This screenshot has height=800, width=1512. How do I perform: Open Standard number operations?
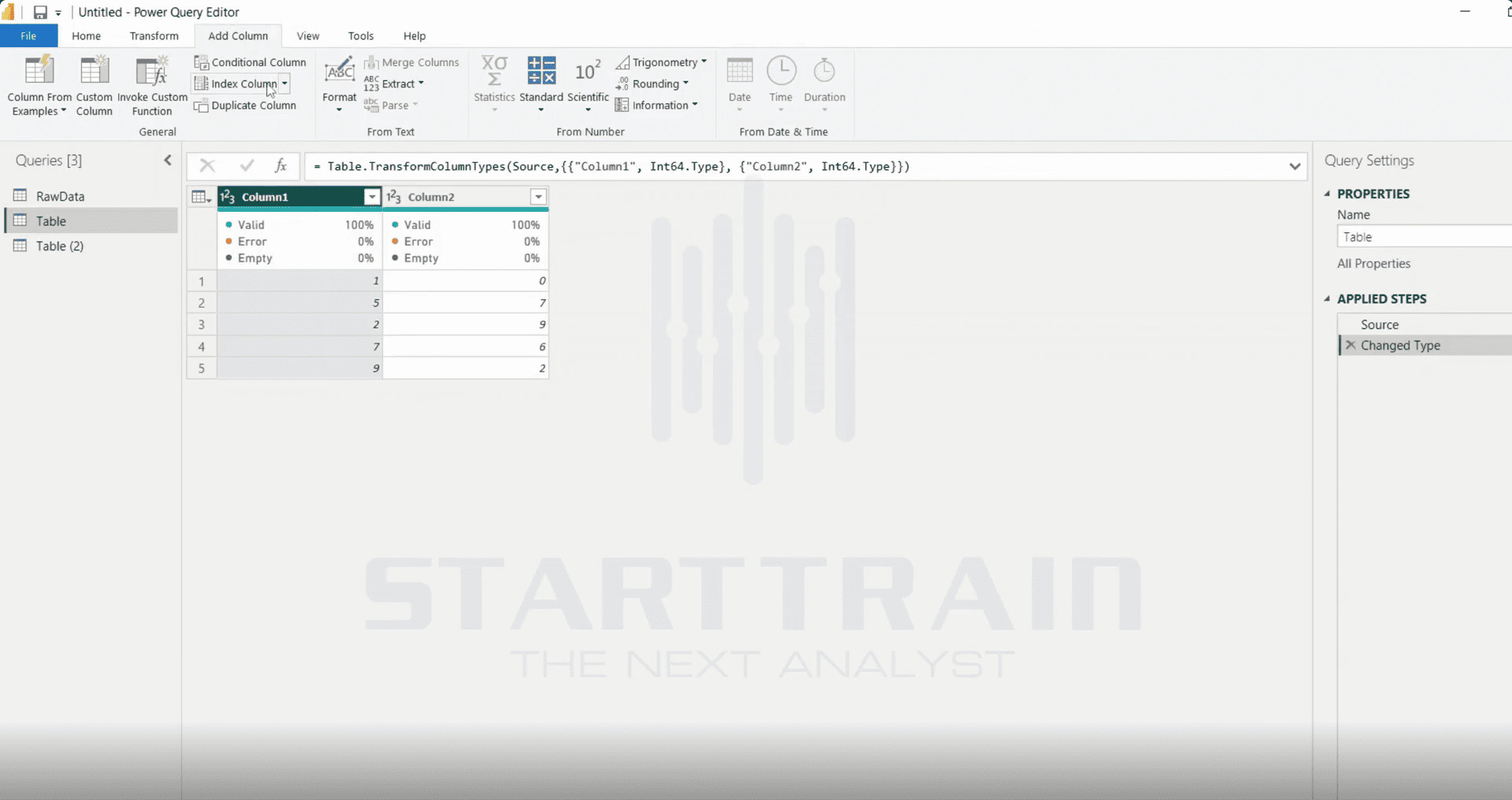coord(541,83)
